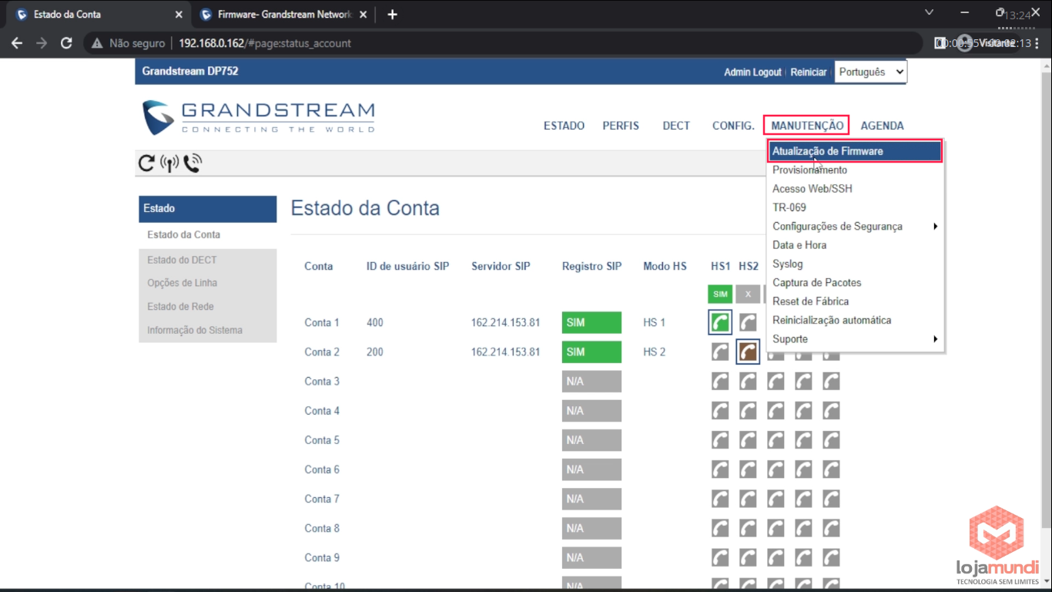Click the HS1 handset icon for Conta 4
Image resolution: width=1052 pixels, height=592 pixels.
720,410
